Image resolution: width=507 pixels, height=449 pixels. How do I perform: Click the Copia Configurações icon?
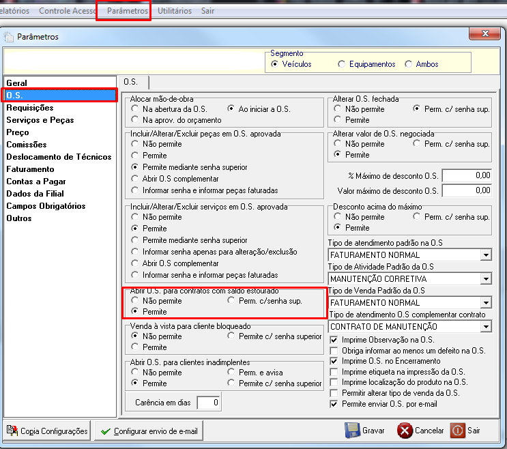pyautogui.click(x=12, y=431)
